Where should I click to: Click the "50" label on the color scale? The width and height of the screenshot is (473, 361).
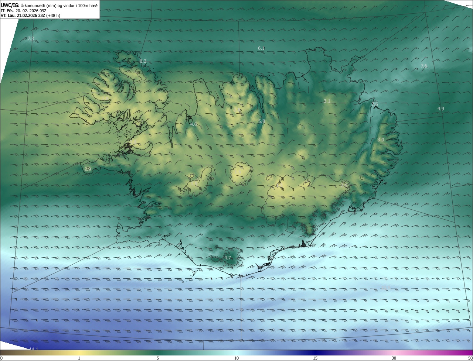coord(470,358)
